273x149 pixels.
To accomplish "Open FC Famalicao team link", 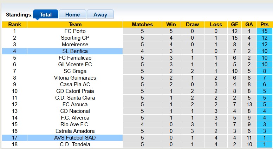I will pos(75,58).
